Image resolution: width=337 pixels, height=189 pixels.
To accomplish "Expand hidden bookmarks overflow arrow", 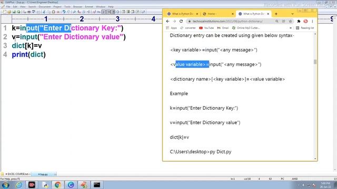I will click(x=291, y=28).
